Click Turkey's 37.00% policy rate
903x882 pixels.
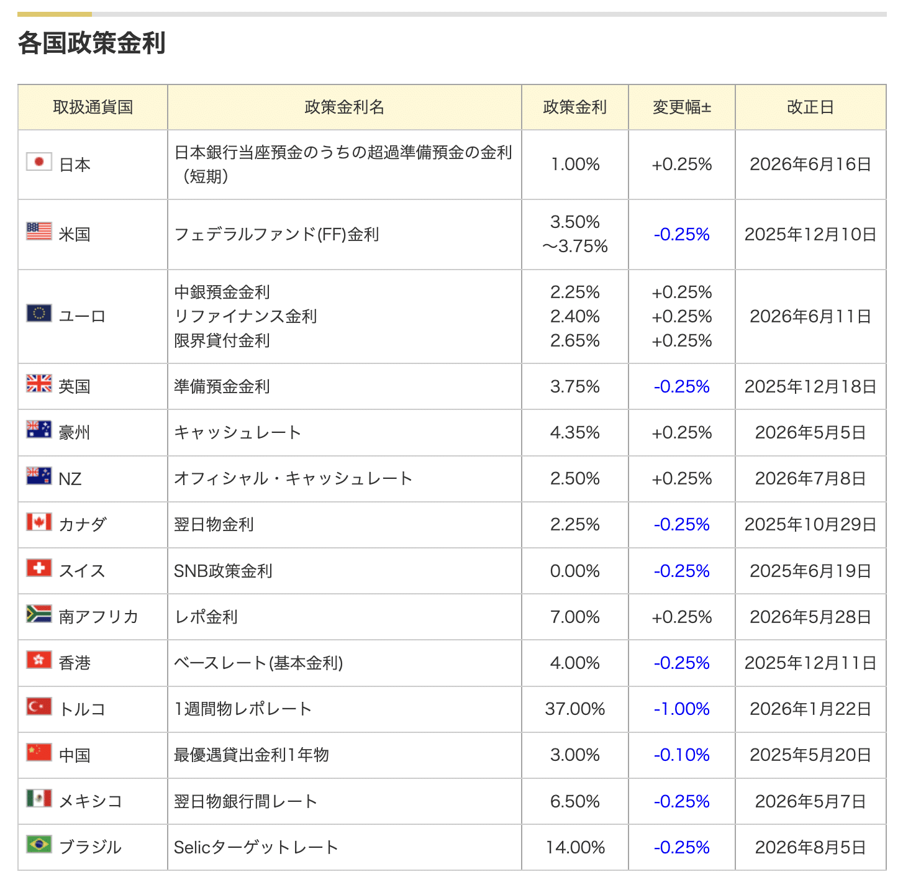coord(575,709)
